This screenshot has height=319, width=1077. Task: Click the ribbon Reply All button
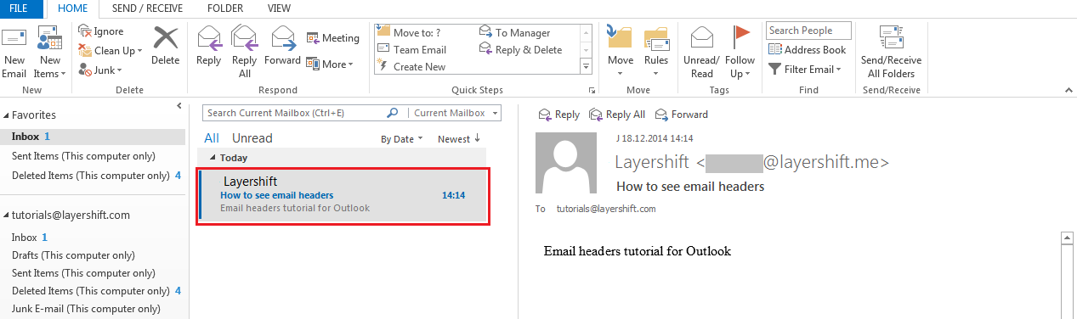(x=245, y=52)
